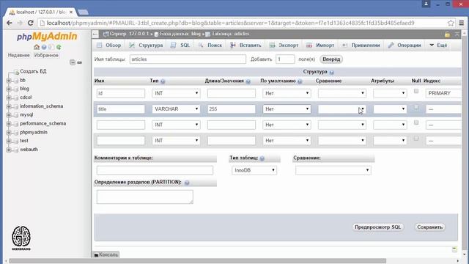Expand the blog database tree node
The image size is (469, 264).
click(9, 89)
